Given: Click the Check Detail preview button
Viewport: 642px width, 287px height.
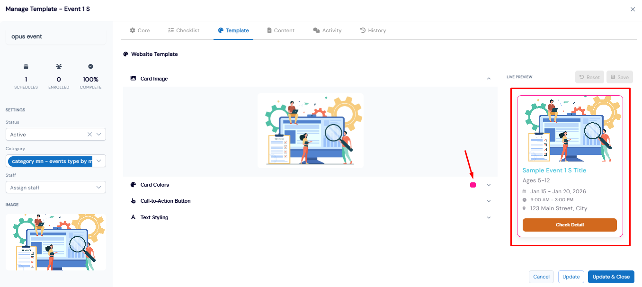Looking at the screenshot, I should [570, 225].
